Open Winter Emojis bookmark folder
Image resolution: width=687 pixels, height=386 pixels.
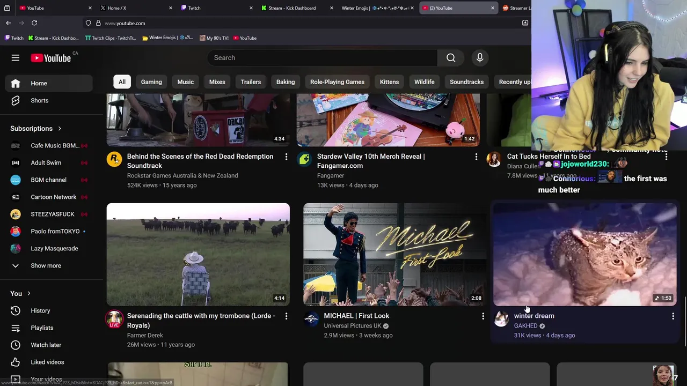[x=167, y=38]
